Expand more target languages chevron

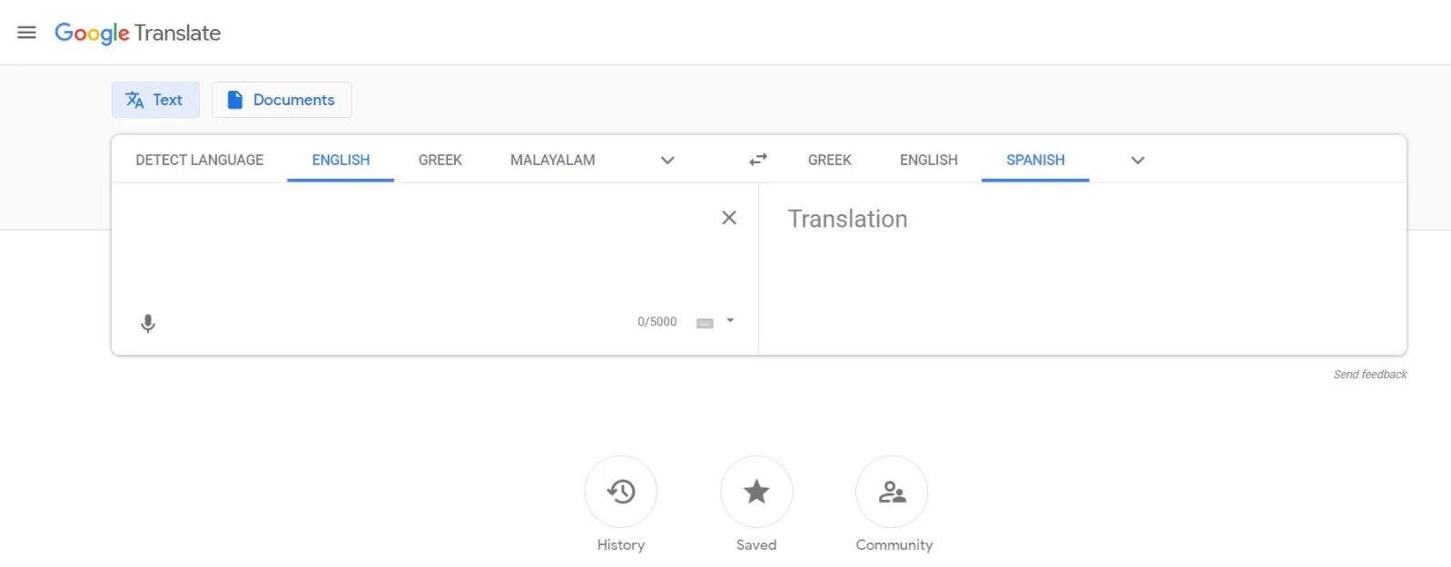(x=1138, y=161)
